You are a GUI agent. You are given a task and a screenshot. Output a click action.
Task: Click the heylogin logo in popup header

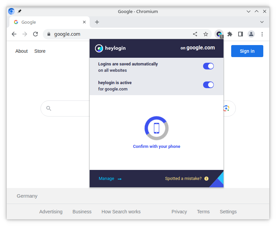click(x=110, y=48)
